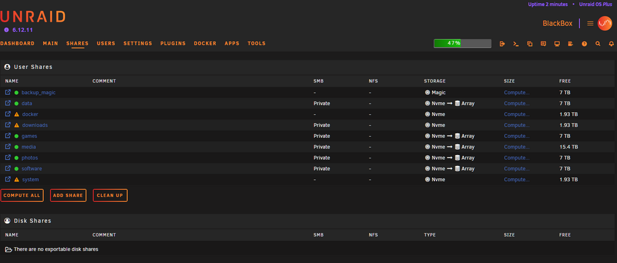Browse docker share via its open icon
This screenshot has height=263, width=617.
[8, 114]
